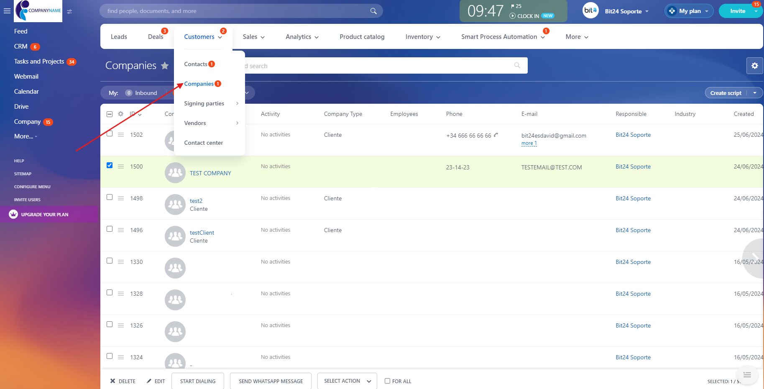Click the find people and documents search field
The height and width of the screenshot is (389, 764).
point(234,11)
